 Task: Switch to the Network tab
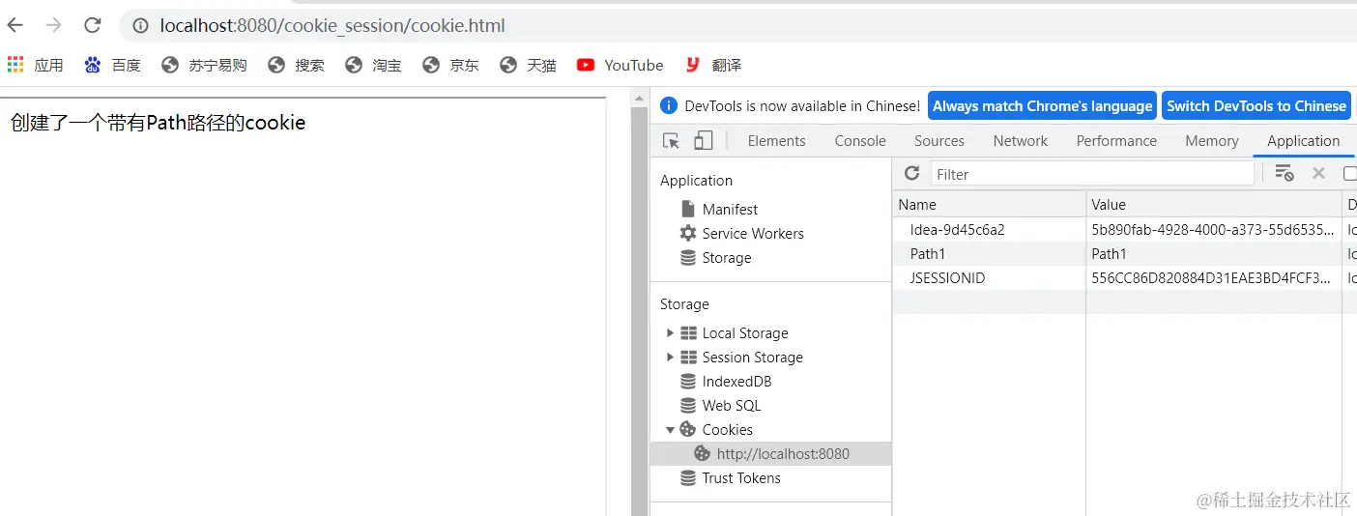[x=1021, y=141]
